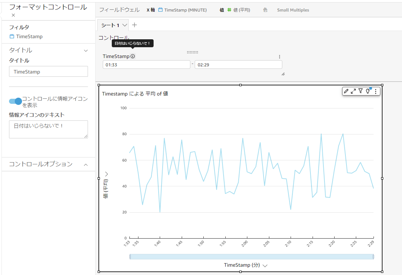Add a new sheet with the plus icon
The image size is (402, 275).
[134, 25]
